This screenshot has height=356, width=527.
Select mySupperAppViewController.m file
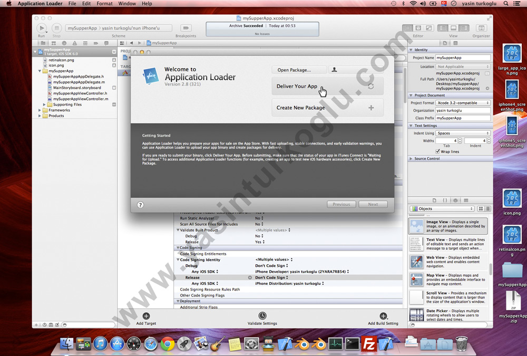tap(81, 99)
